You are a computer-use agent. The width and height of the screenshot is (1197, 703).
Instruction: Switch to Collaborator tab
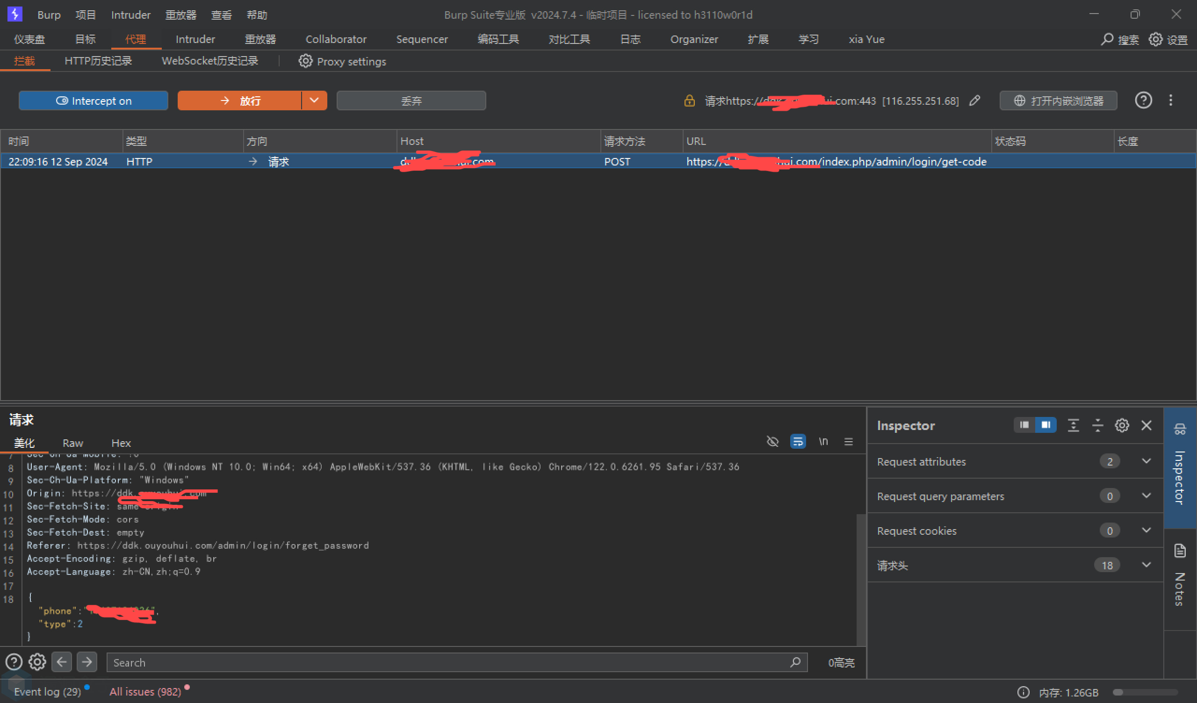336,39
